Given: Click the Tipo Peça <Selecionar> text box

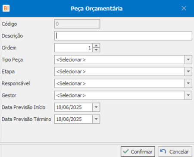Looking at the screenshot, I should pyautogui.click(x=119, y=60).
